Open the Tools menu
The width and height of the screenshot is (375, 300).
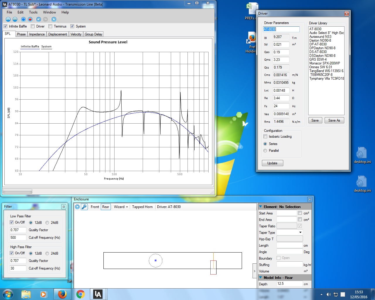(33, 12)
